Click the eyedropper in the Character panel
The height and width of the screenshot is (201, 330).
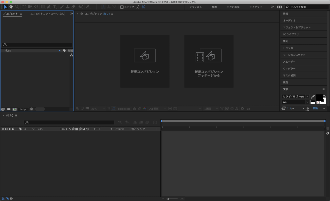(x=313, y=97)
